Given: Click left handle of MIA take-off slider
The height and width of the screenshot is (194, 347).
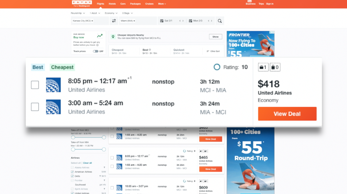Looking at the screenshot, I should point(73,149).
